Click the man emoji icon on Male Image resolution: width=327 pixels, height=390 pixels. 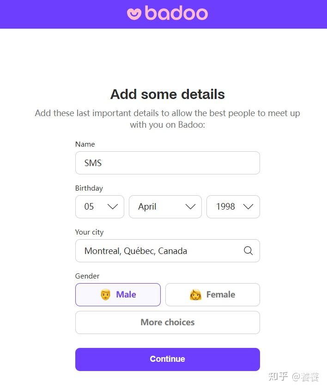pos(105,295)
